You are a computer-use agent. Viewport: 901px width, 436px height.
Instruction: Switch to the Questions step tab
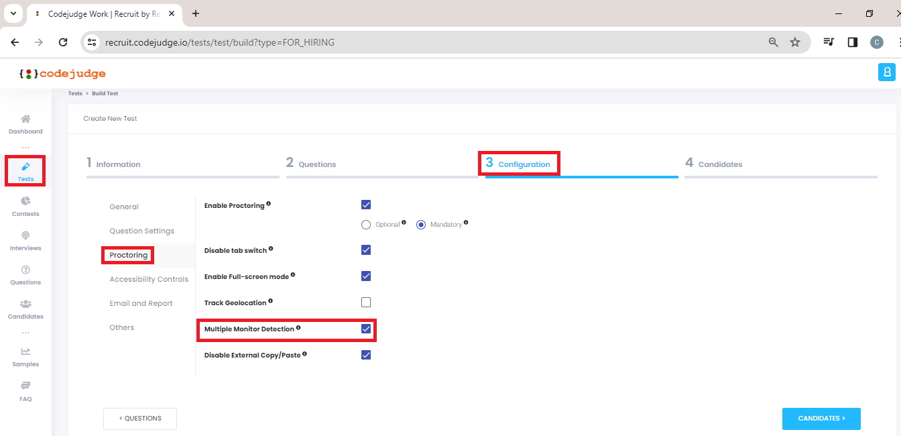coord(312,163)
